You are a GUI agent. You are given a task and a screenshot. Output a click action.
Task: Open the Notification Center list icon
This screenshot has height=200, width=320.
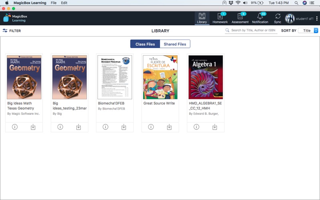tap(312, 3)
